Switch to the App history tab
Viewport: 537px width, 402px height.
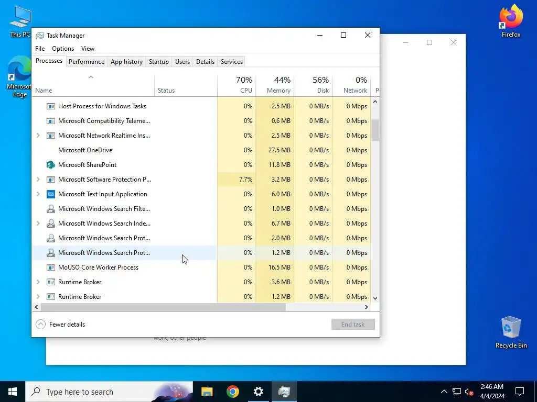126,62
